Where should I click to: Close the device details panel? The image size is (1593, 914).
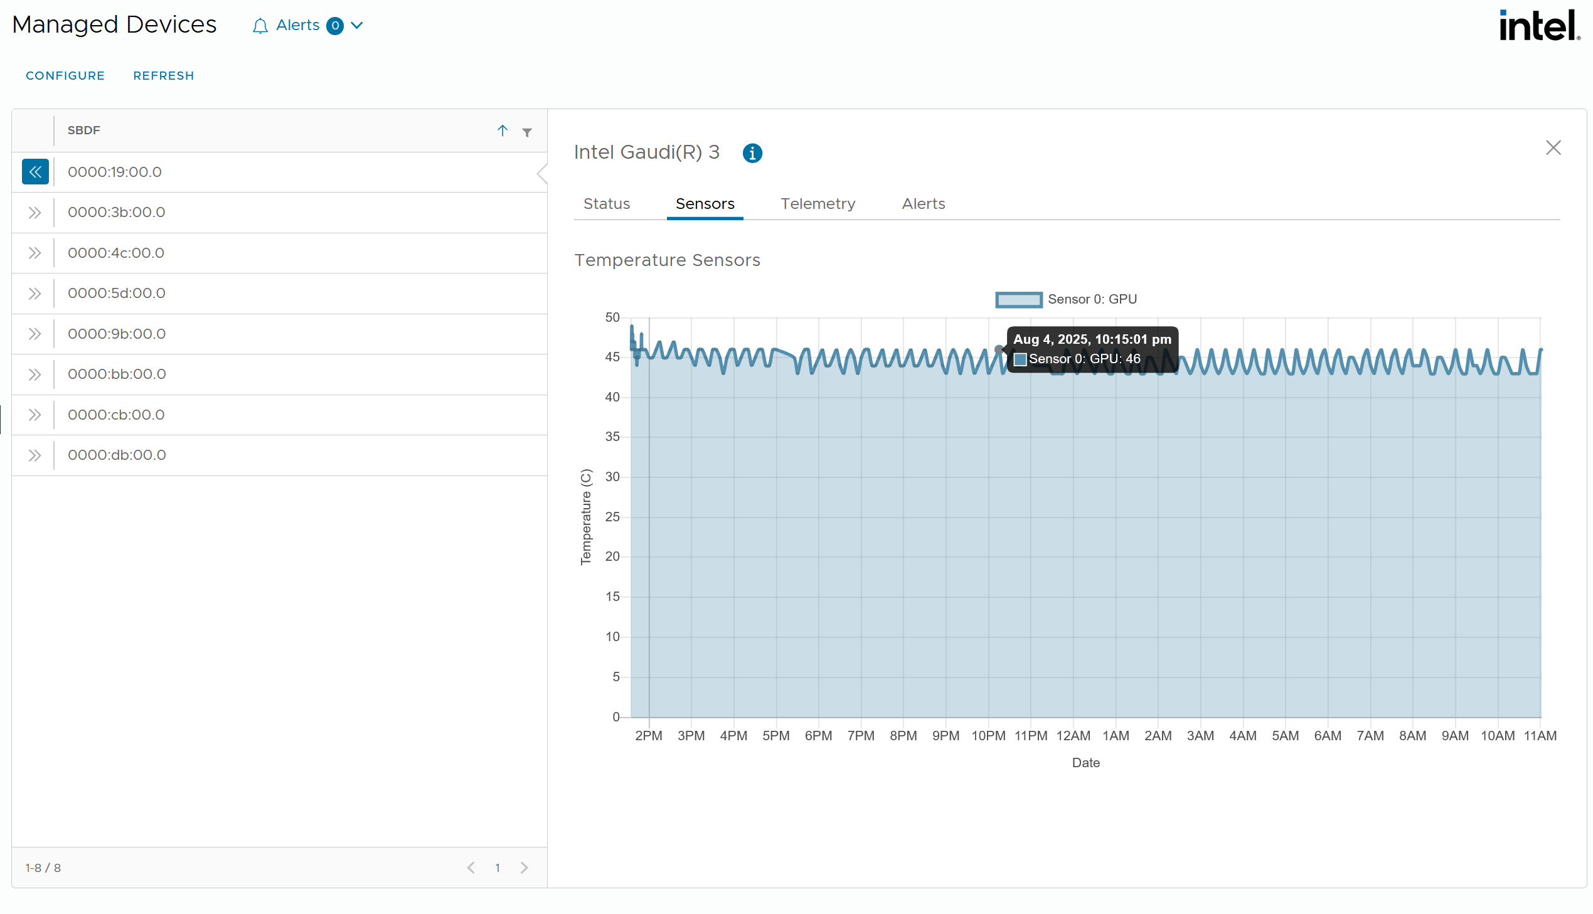1553,148
